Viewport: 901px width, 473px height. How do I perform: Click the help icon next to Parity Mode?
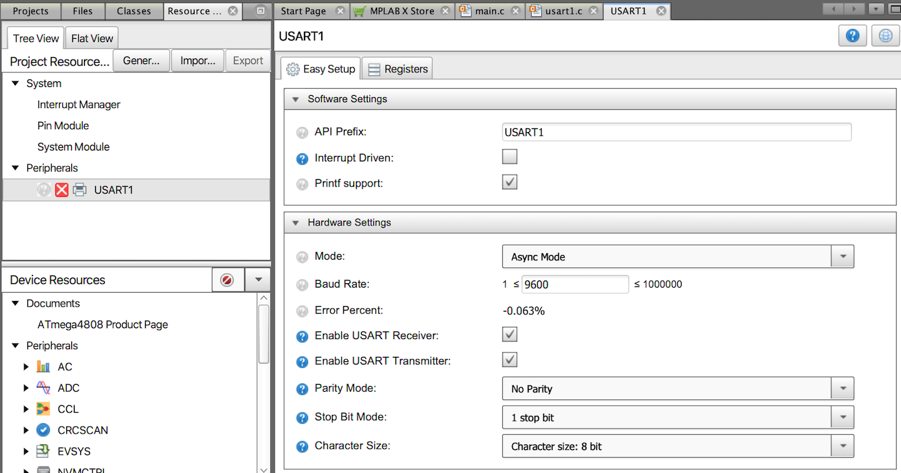303,389
